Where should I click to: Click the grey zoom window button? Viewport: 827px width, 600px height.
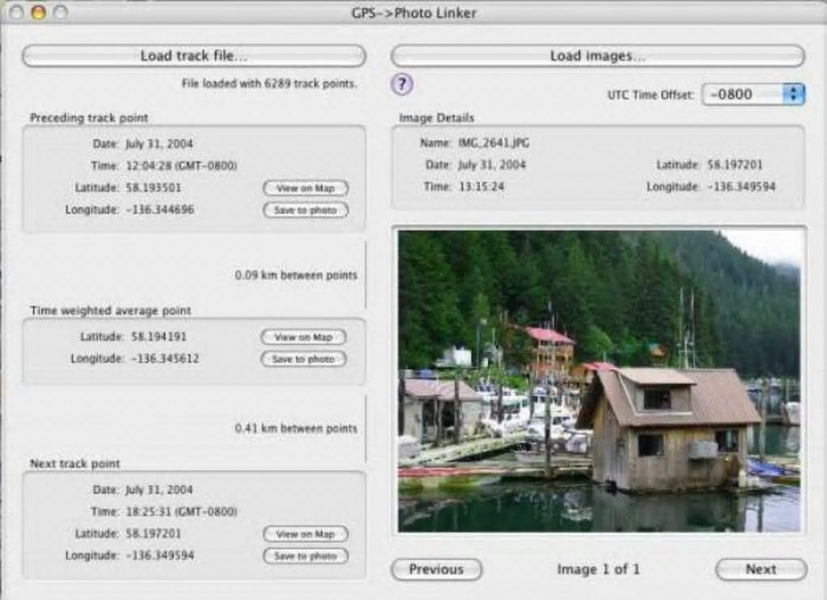tap(61, 12)
